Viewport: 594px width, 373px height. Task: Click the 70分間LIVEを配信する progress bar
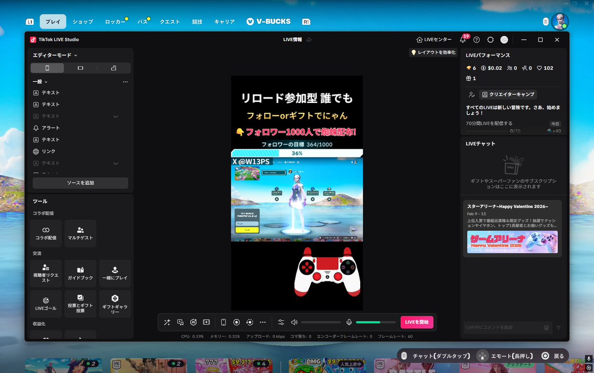(487, 131)
